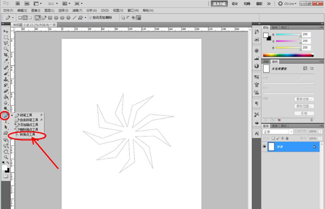Viewport: 325px width, 209px height.
Task: Enable the Paths mode button in options bar
Action: point(25,18)
